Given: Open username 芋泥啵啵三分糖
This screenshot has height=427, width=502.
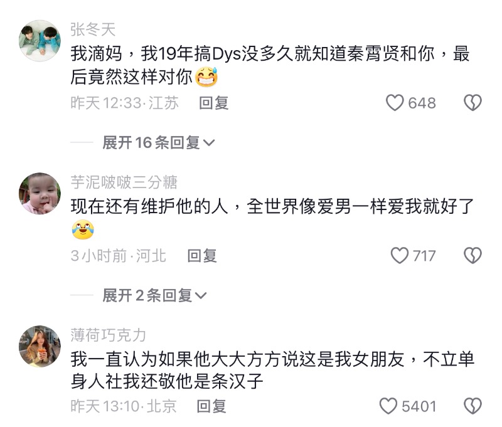Looking at the screenshot, I should (124, 182).
